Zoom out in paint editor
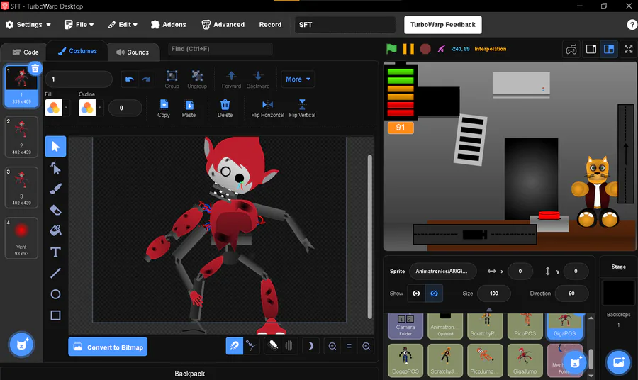The image size is (638, 380). pyautogui.click(x=332, y=346)
